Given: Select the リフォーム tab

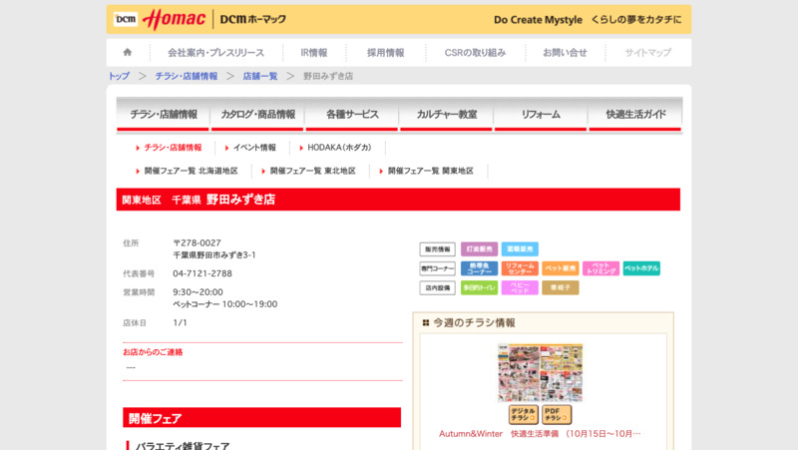Looking at the screenshot, I should 541,115.
